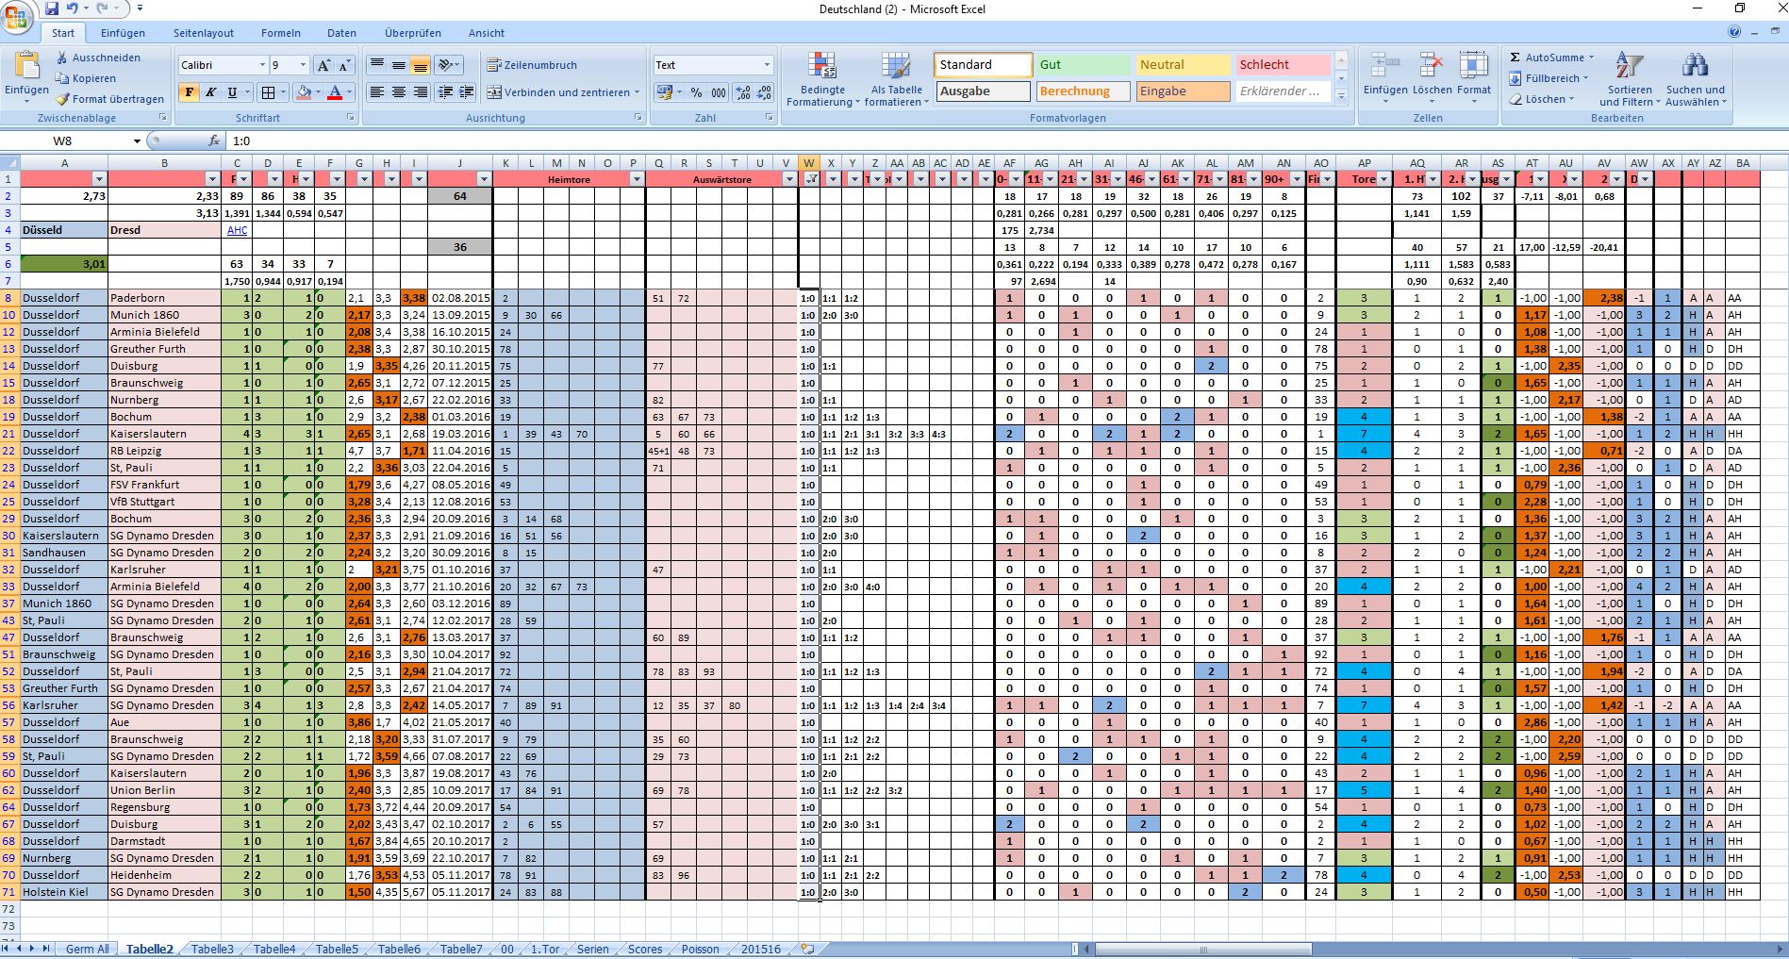Click the Einfügen paste clipboard icon
This screenshot has width=1789, height=959.
26,66
